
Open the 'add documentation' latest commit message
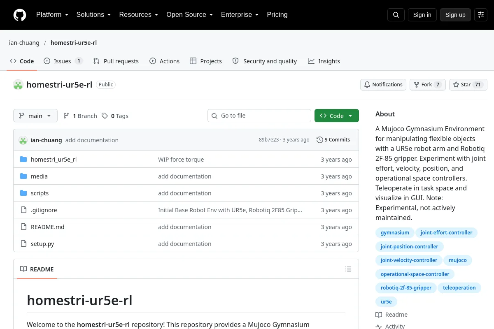(92, 140)
